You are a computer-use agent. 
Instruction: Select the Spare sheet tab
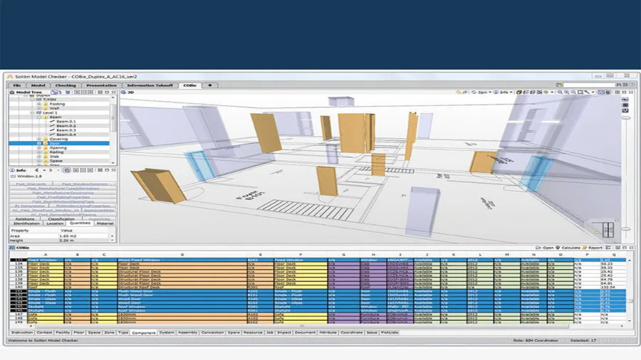click(x=234, y=333)
